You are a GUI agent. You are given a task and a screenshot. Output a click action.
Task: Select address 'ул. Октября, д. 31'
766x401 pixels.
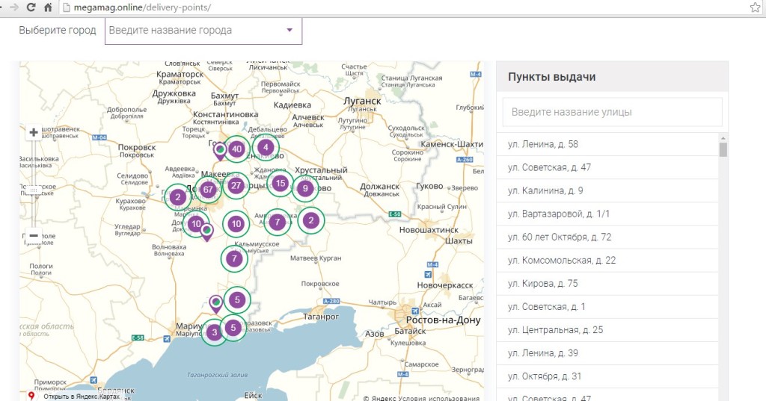tap(607, 376)
